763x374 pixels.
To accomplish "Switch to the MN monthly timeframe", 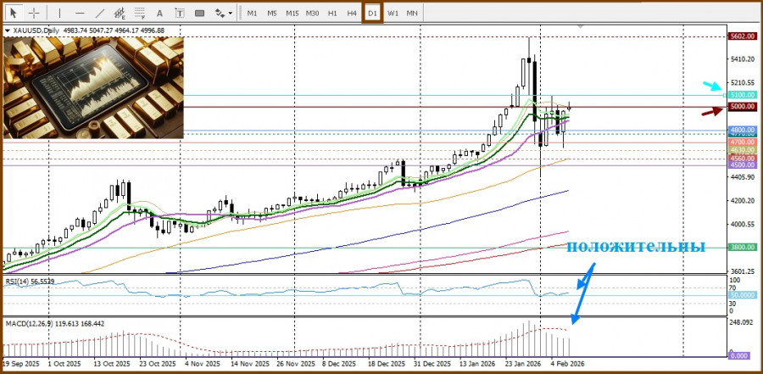I will 412,13.
